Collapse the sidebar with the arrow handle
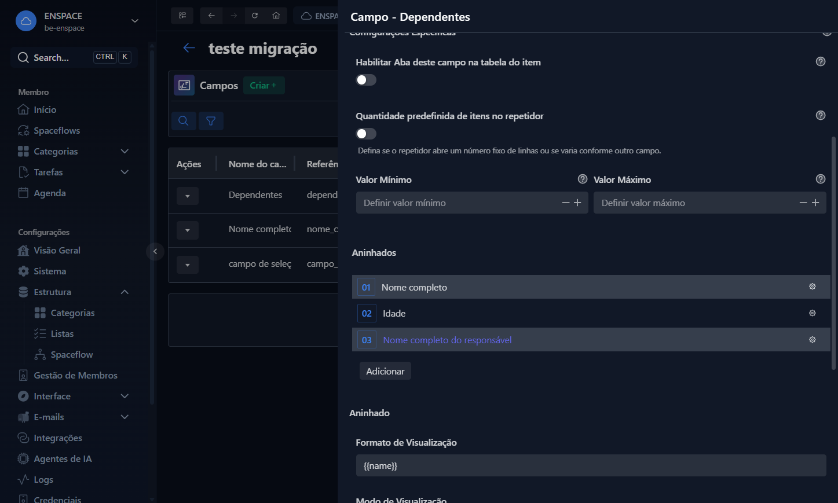 tap(155, 251)
